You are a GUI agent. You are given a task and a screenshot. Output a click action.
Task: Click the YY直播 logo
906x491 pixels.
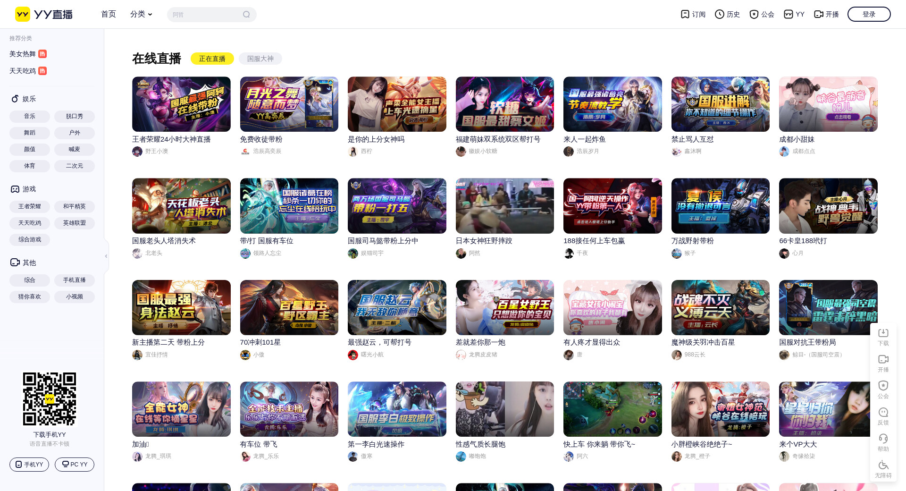pyautogui.click(x=44, y=14)
